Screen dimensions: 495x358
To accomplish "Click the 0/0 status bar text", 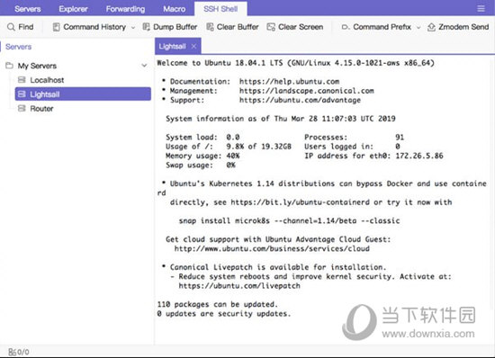I will 23,352.
